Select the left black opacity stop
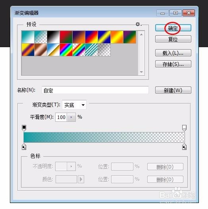The image size is (208, 209). 24,128
